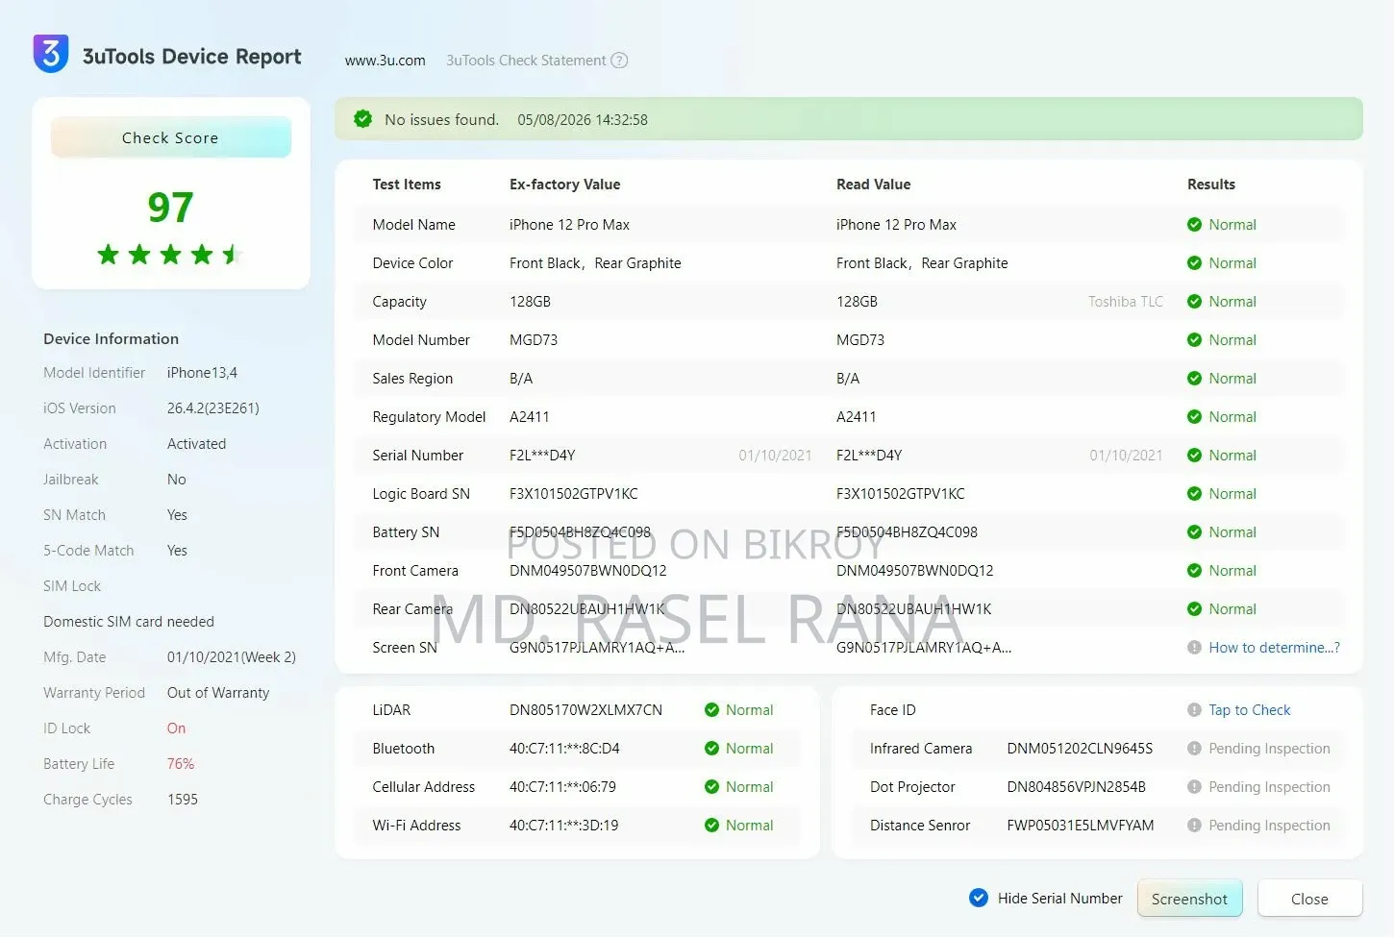
Task: Open the www.3u.com link
Action: (x=385, y=61)
